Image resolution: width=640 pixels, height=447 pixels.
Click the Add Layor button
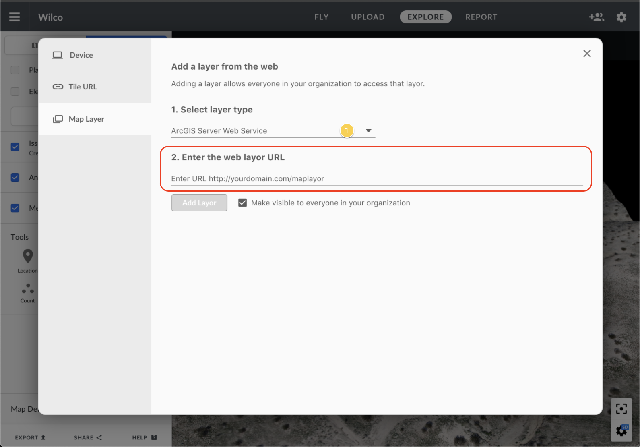(x=199, y=203)
